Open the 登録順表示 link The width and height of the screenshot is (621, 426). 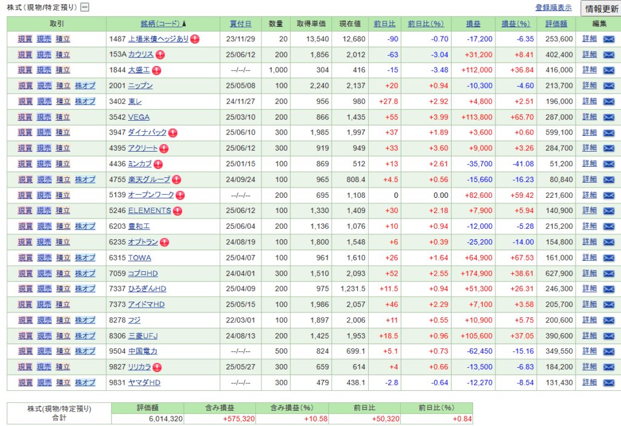(554, 8)
